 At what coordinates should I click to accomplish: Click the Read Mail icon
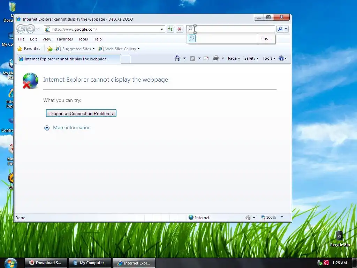(x=206, y=58)
